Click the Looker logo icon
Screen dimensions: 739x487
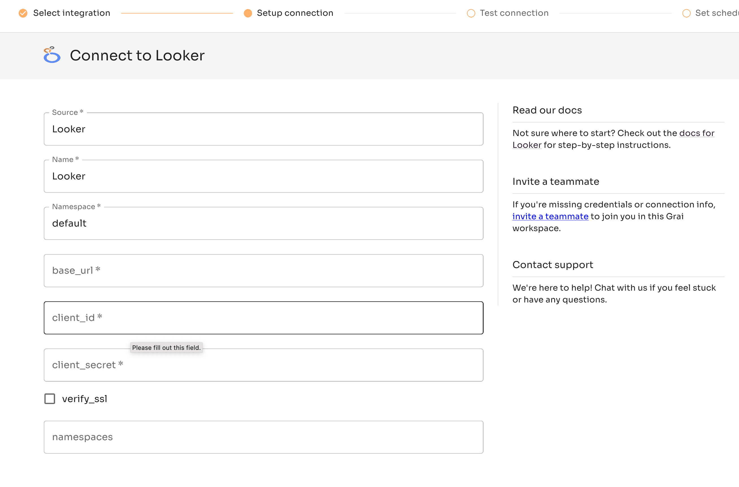52,55
